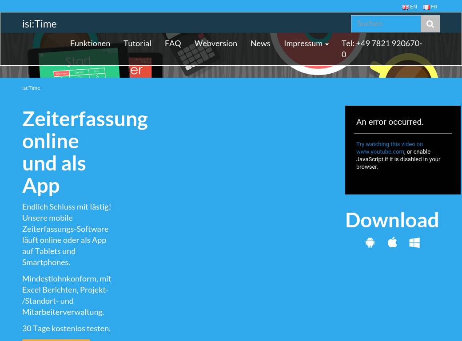Click the '30 Tage kostenlos testen.' text

(x=66, y=328)
